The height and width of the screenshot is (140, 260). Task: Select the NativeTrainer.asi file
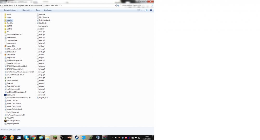coord(12,112)
